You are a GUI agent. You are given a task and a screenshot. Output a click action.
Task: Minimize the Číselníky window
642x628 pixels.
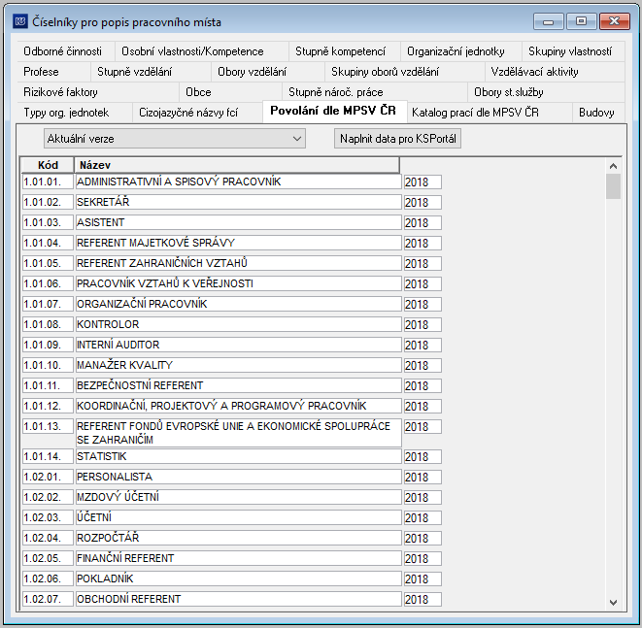[x=548, y=21]
